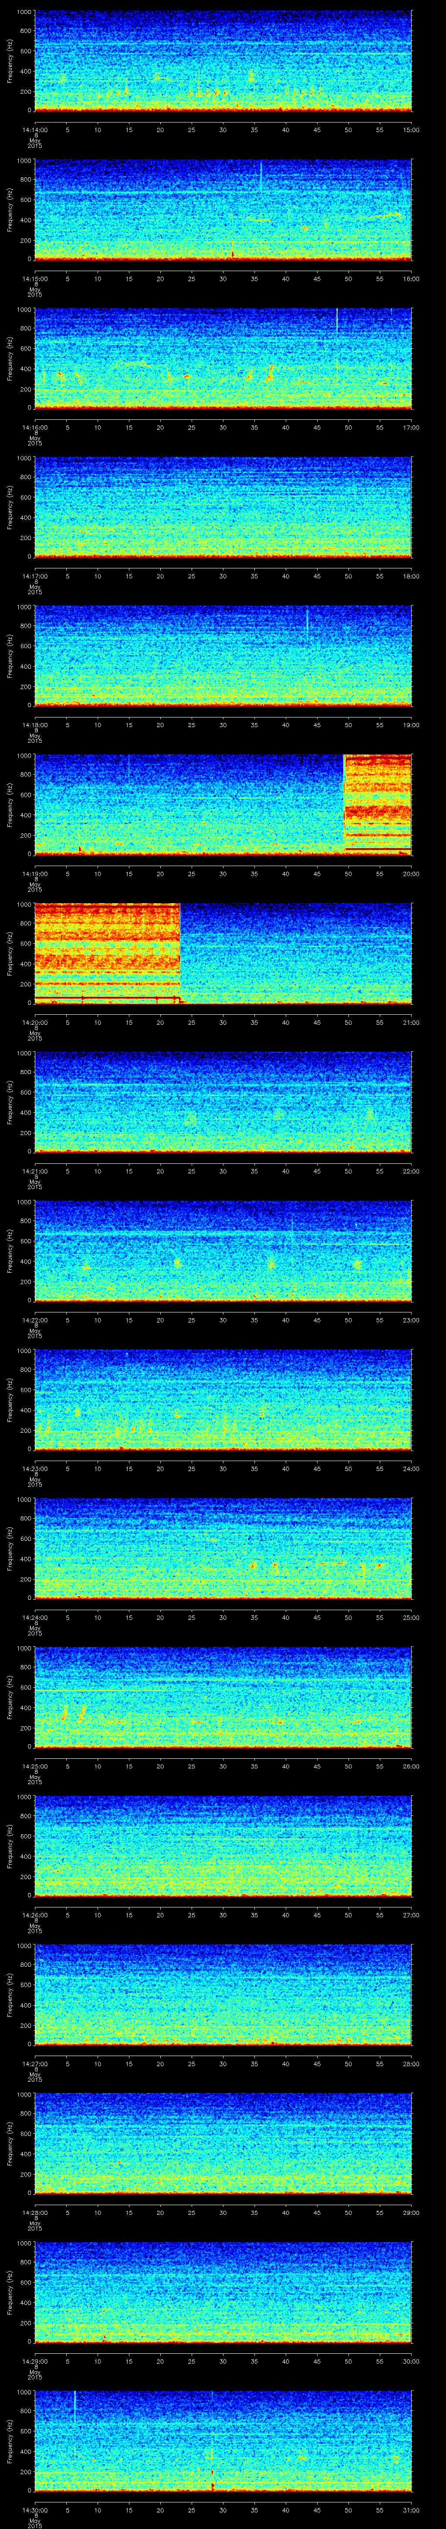Click the spectrogram panel starting at 14:23:00
The height and width of the screenshot is (2529, 446).
point(223,1399)
